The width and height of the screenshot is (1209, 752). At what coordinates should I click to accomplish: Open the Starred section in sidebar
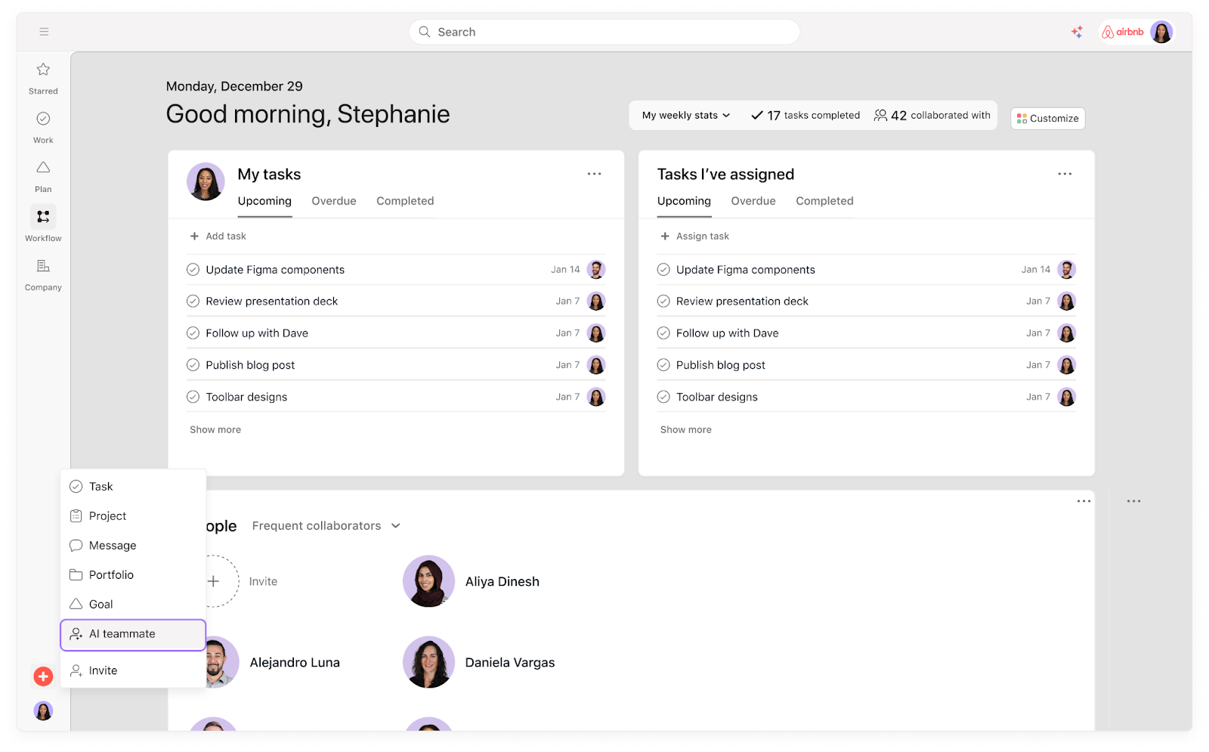[43, 70]
